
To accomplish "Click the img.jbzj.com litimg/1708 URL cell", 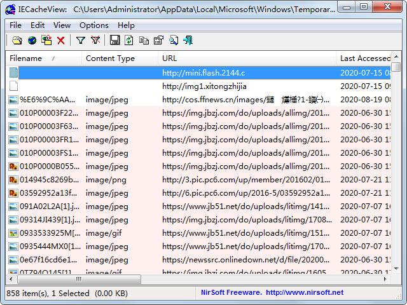I will click(x=247, y=220).
